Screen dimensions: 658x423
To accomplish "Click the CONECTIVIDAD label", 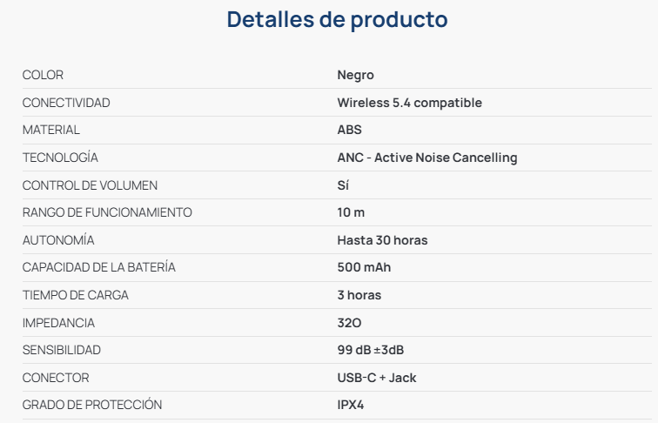I will pos(66,103).
